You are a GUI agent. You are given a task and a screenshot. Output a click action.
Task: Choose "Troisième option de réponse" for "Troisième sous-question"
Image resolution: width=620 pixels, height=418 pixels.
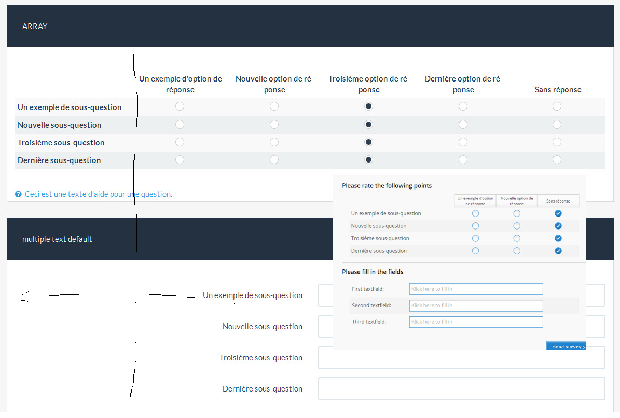(368, 142)
